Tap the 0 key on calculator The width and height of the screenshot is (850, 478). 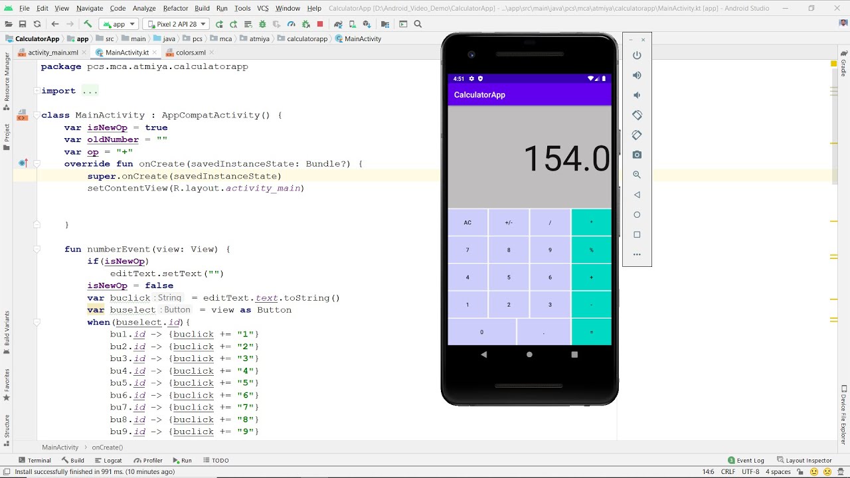click(x=482, y=332)
